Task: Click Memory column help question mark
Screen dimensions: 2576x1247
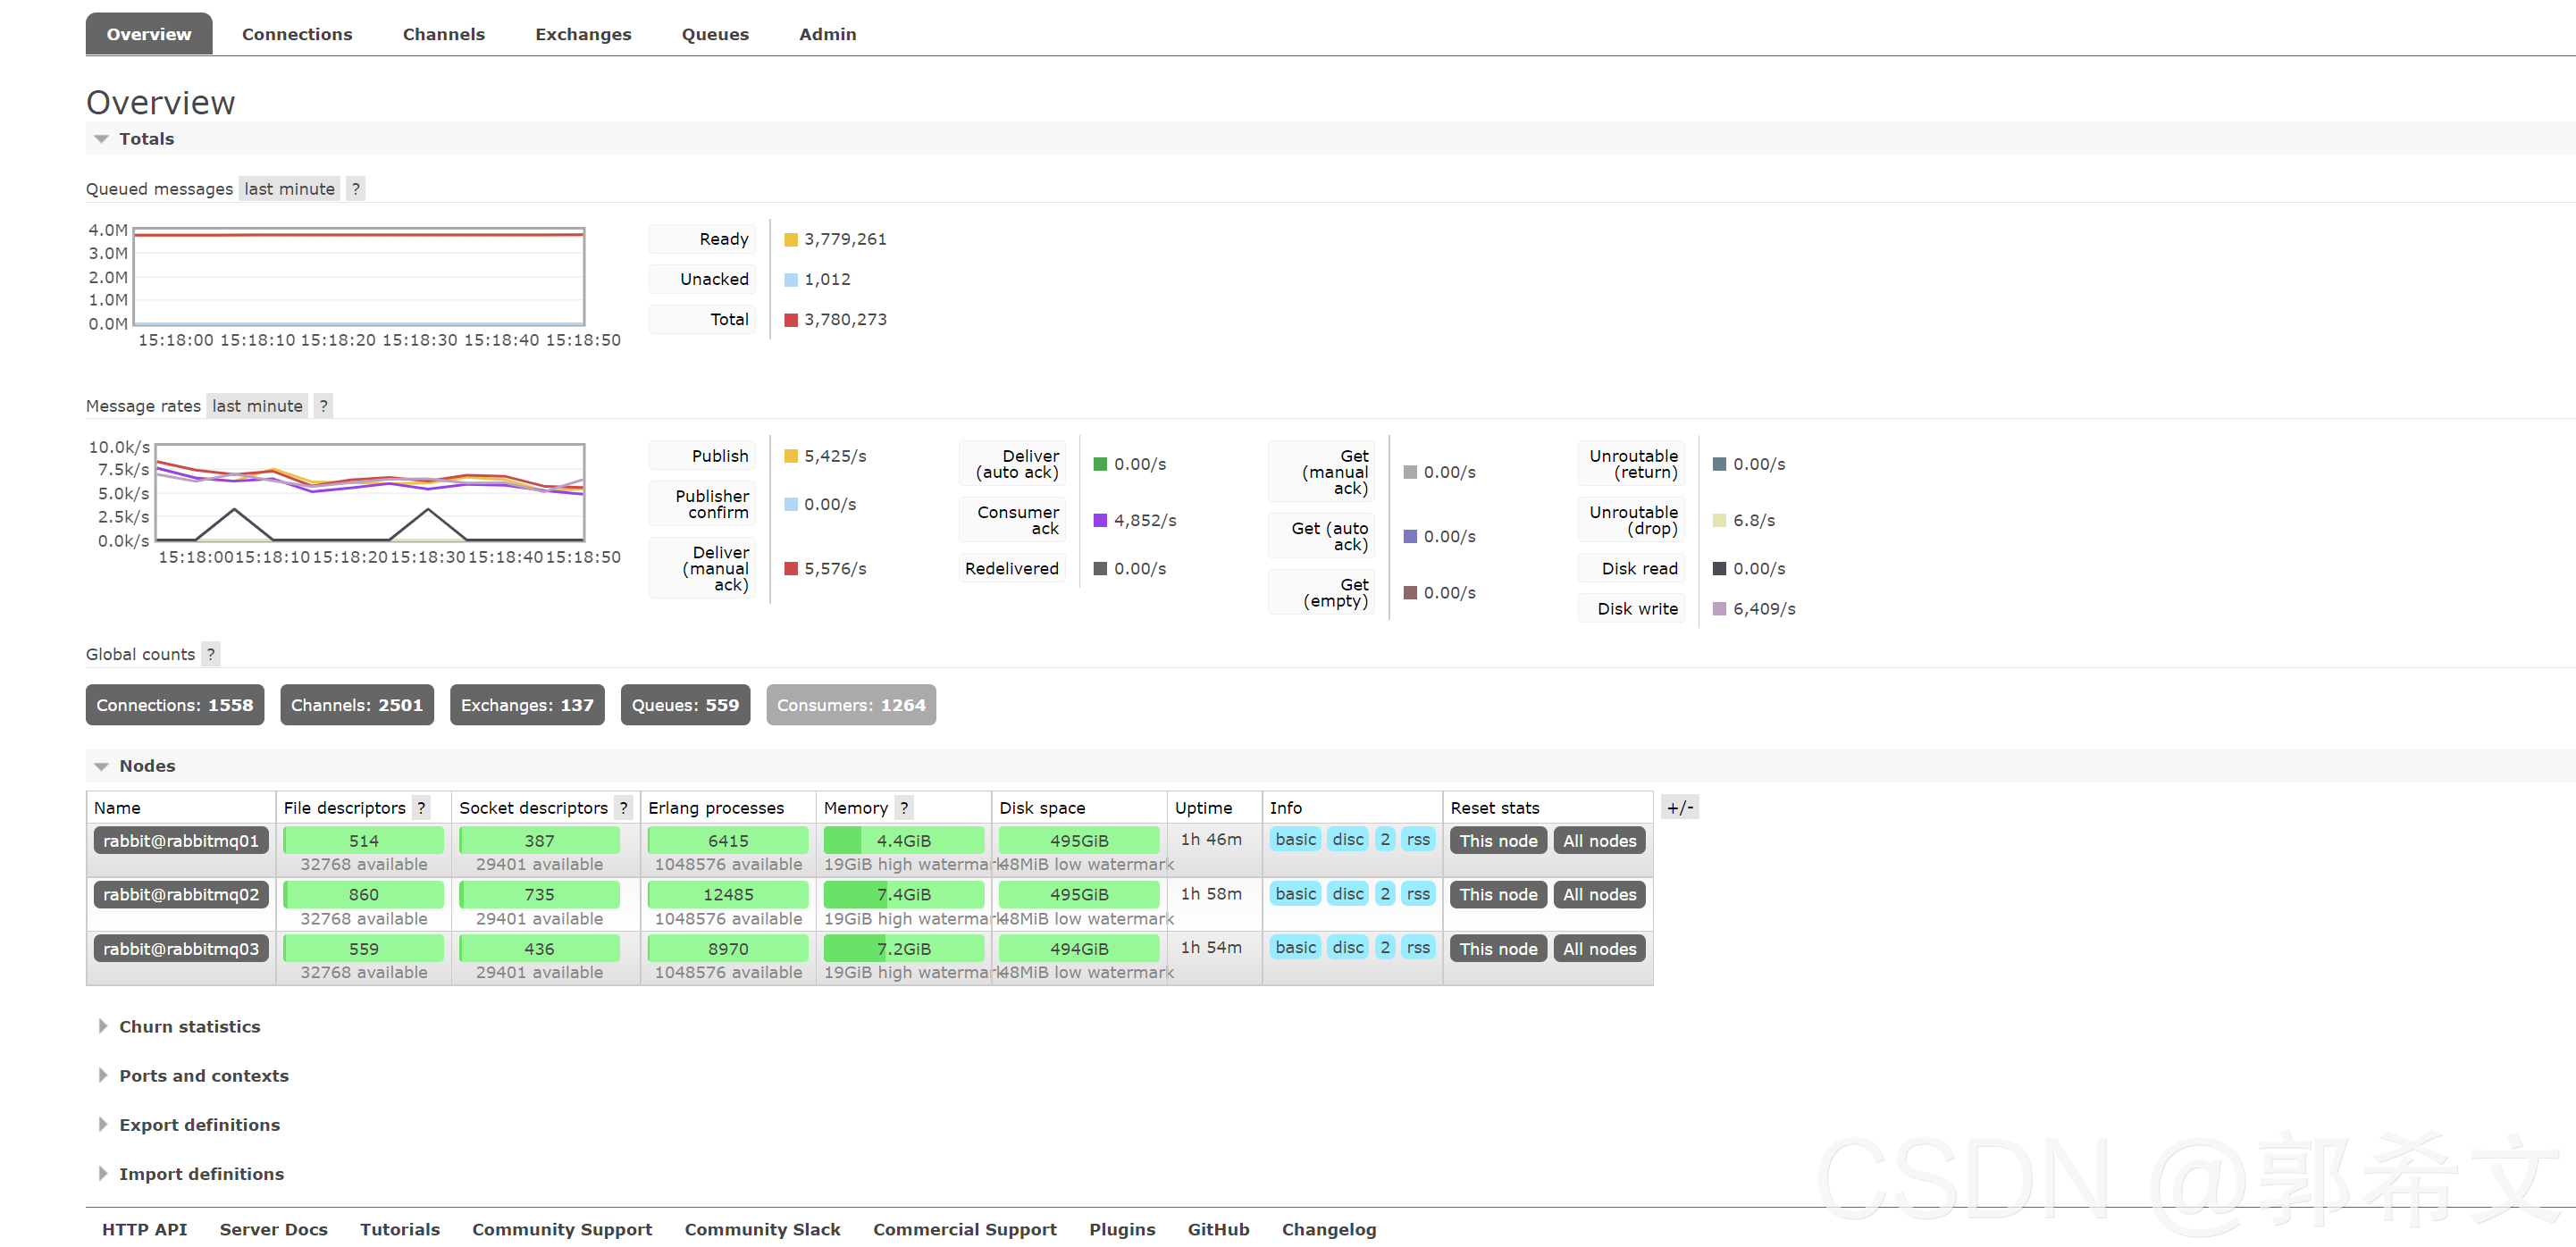Action: [904, 808]
